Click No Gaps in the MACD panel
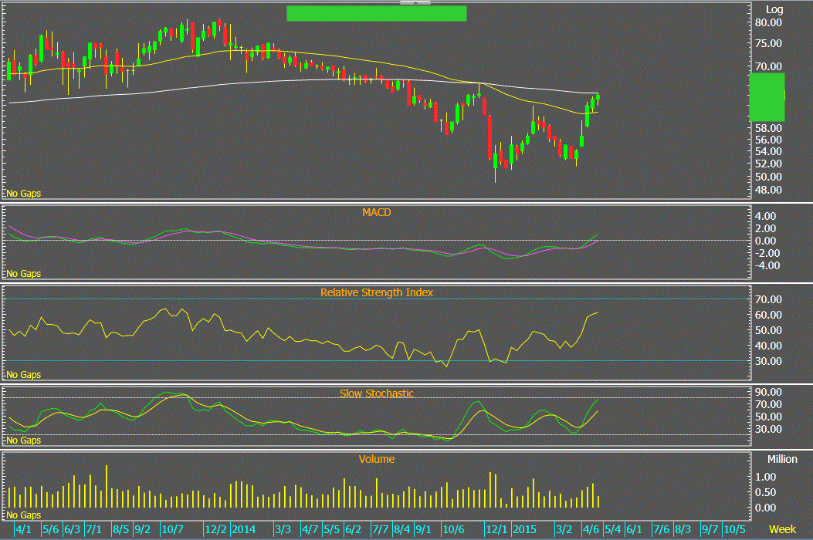The height and width of the screenshot is (540, 813). click(23, 274)
